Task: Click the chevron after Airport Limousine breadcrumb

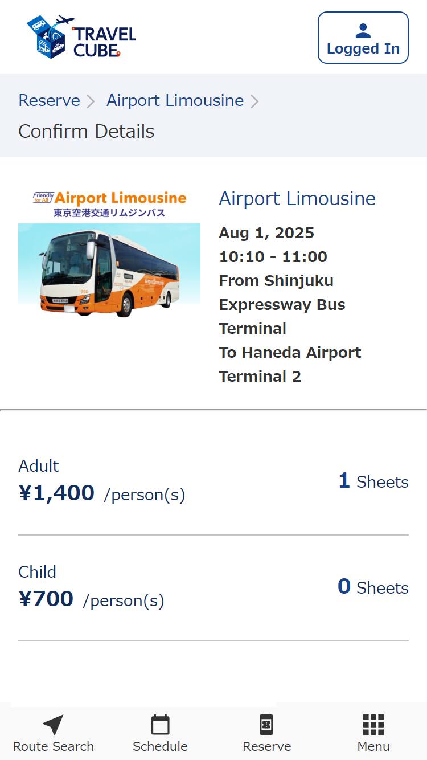Action: pos(254,101)
